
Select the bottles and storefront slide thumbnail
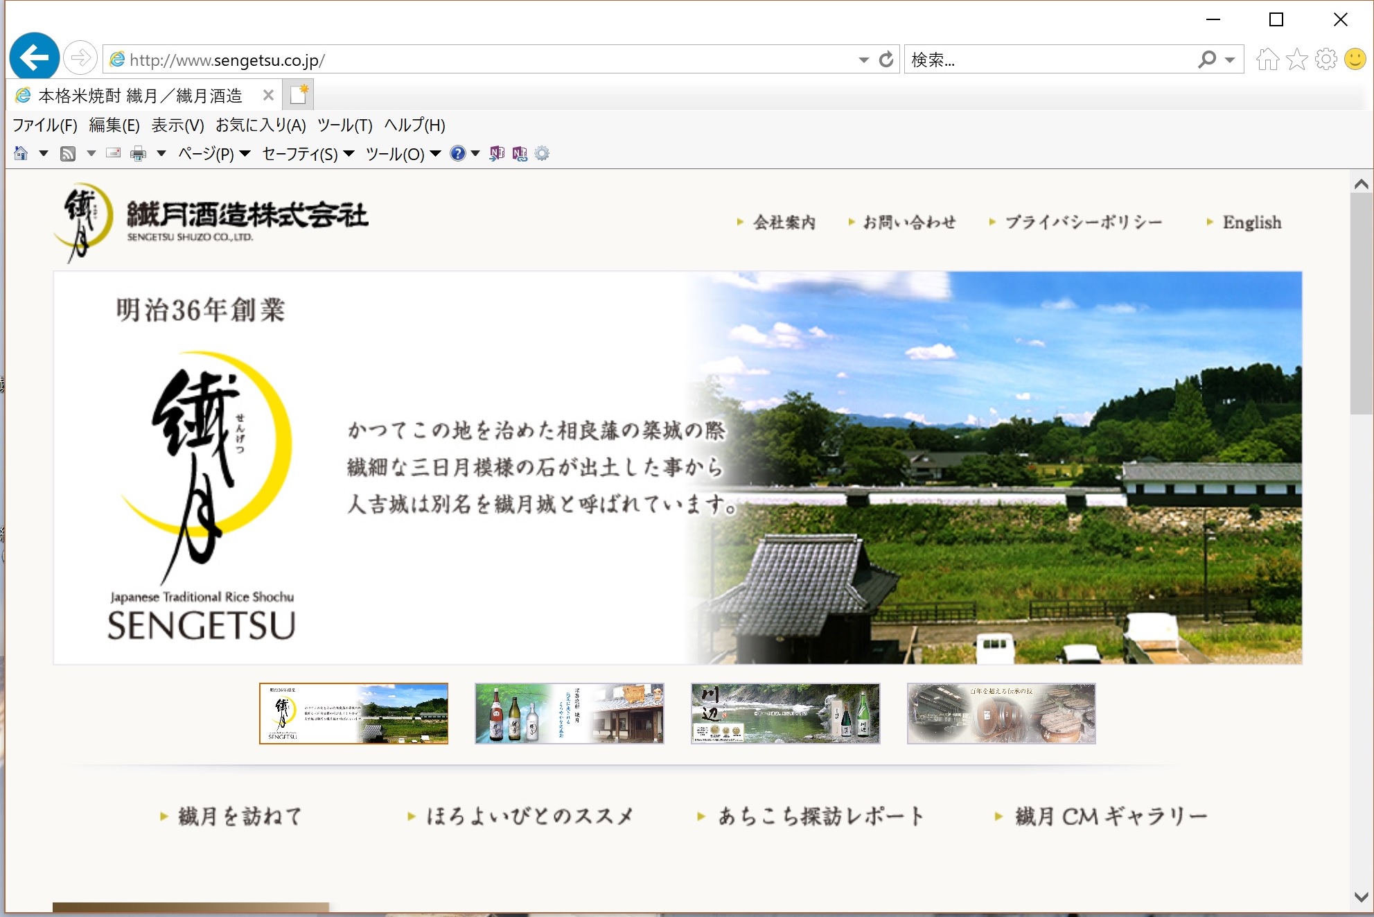[x=570, y=713]
